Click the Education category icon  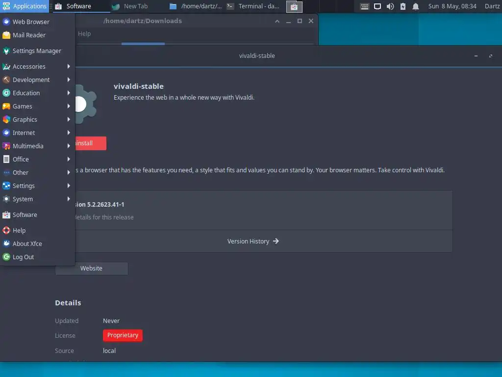click(6, 93)
